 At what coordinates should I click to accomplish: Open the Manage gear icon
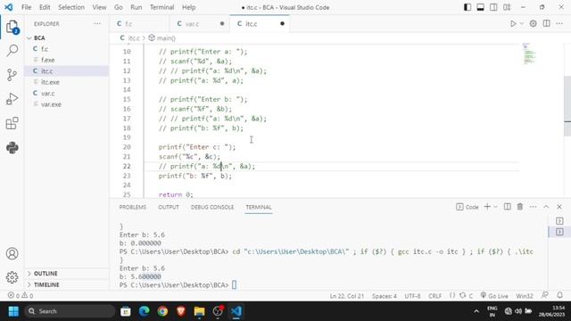point(12,277)
